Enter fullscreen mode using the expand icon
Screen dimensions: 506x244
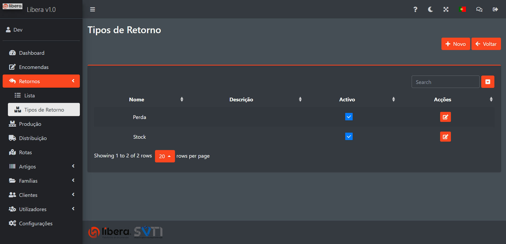point(446,9)
